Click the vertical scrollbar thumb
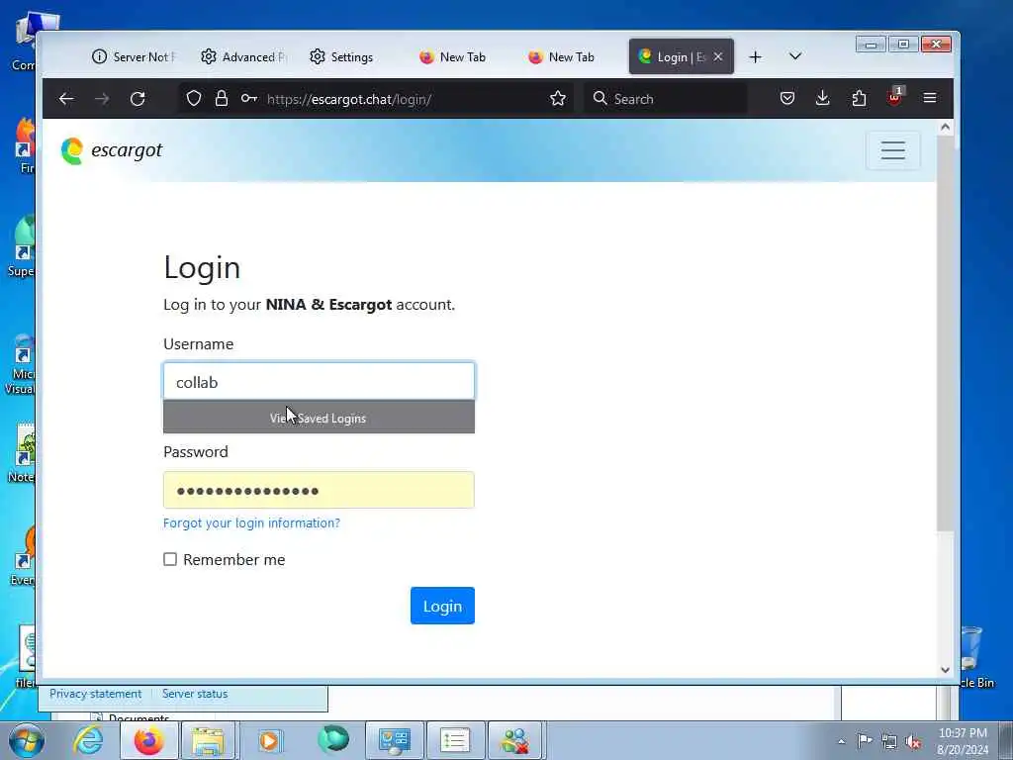 [945, 332]
